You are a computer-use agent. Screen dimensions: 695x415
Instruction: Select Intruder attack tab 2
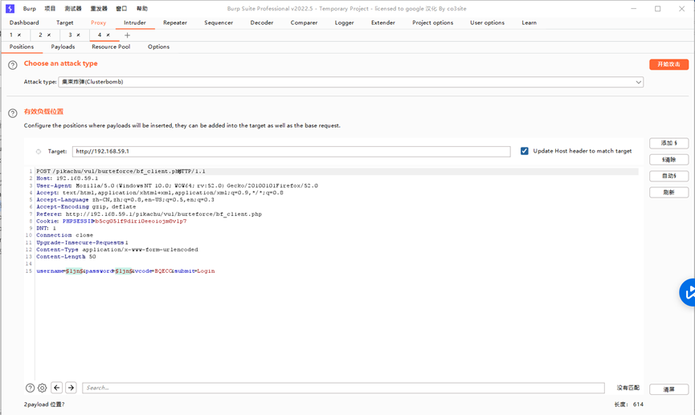coord(40,35)
